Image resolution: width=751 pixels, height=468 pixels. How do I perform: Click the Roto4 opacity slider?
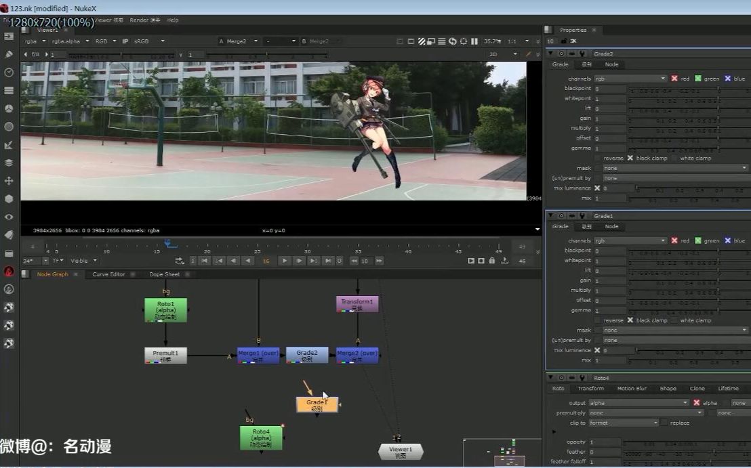point(686,442)
